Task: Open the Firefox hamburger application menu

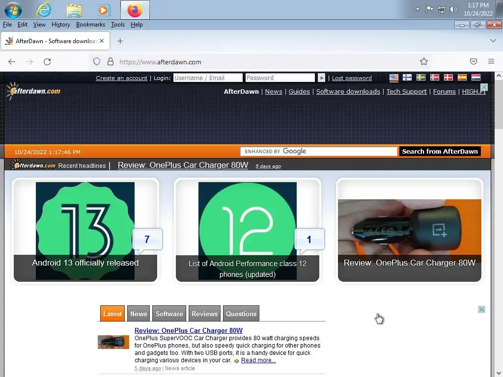Action: [491, 61]
